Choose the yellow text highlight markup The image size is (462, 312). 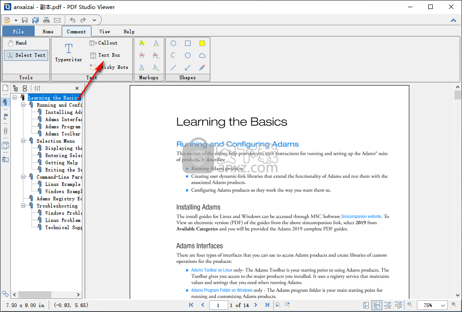[x=142, y=43]
